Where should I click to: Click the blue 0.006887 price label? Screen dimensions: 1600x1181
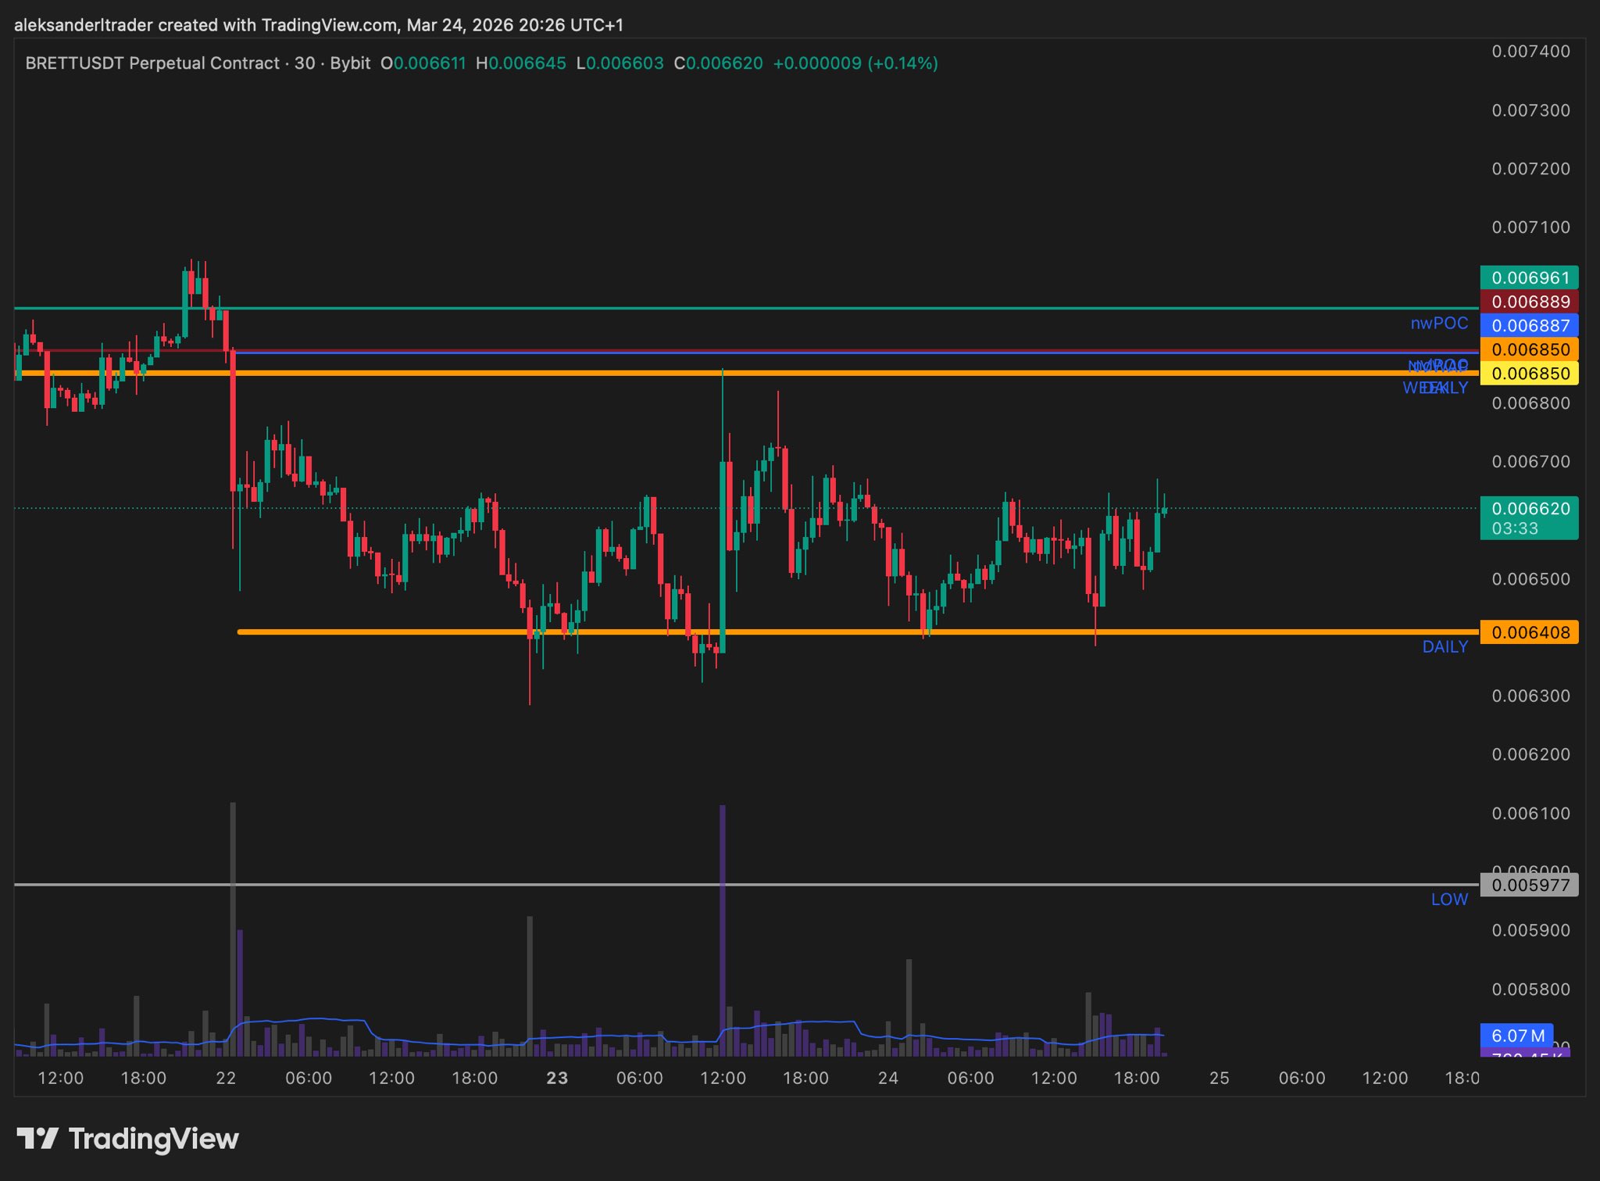pyautogui.click(x=1529, y=325)
